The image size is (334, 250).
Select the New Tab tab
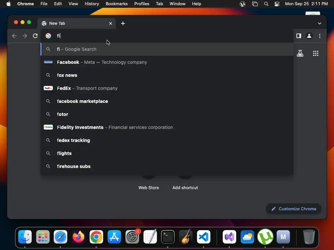tap(77, 23)
